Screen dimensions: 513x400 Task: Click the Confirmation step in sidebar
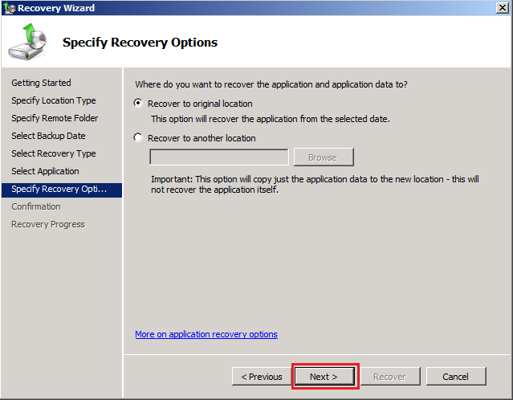[36, 206]
